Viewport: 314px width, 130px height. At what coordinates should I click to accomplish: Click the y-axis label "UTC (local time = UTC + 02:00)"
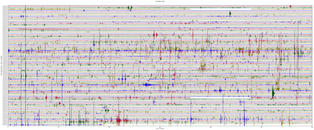1,65
